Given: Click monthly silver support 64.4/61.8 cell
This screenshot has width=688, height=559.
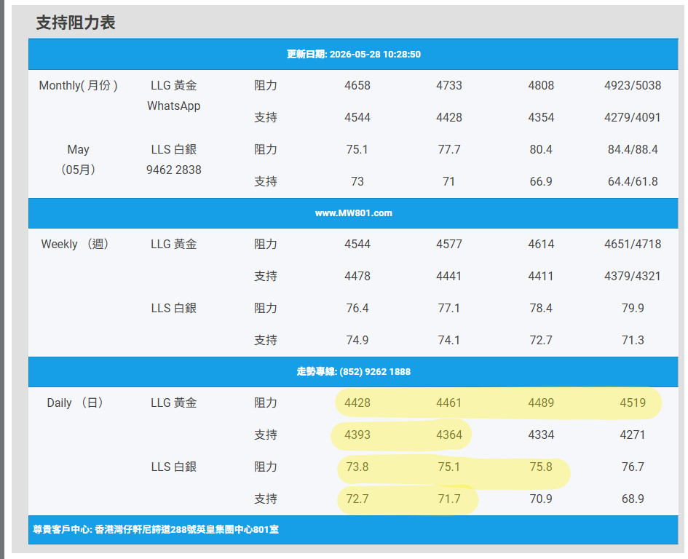Looking at the screenshot, I should click(x=632, y=182).
